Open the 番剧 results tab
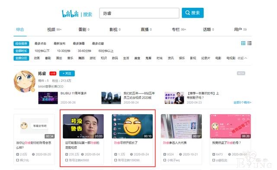The image size is (277, 170). click(x=84, y=29)
